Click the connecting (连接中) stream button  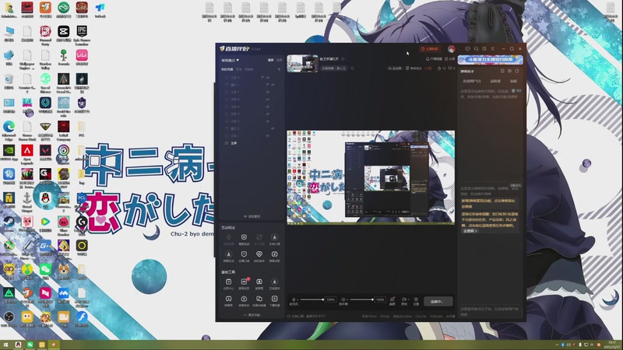click(438, 301)
